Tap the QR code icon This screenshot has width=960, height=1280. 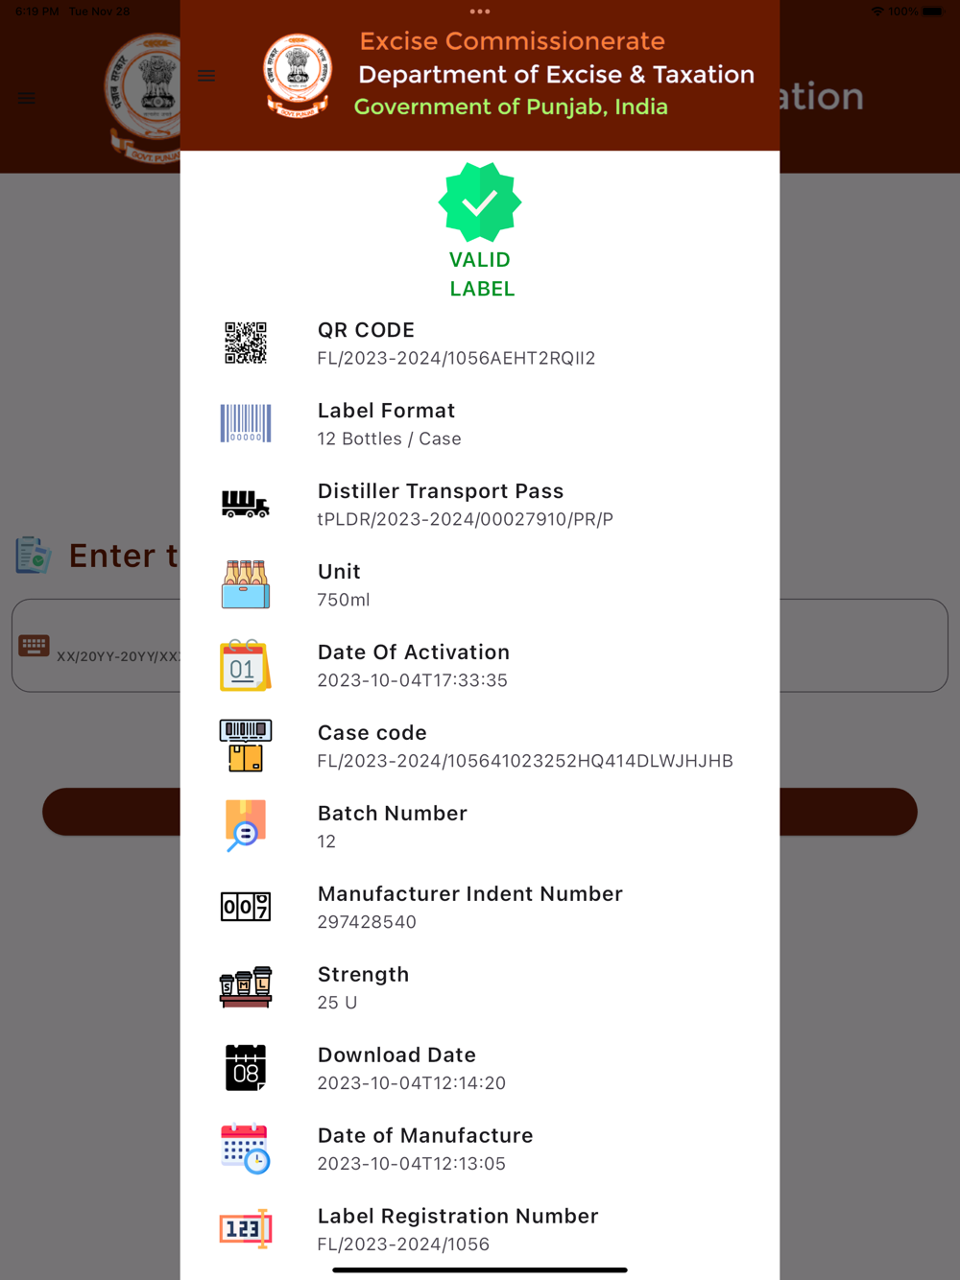point(246,343)
